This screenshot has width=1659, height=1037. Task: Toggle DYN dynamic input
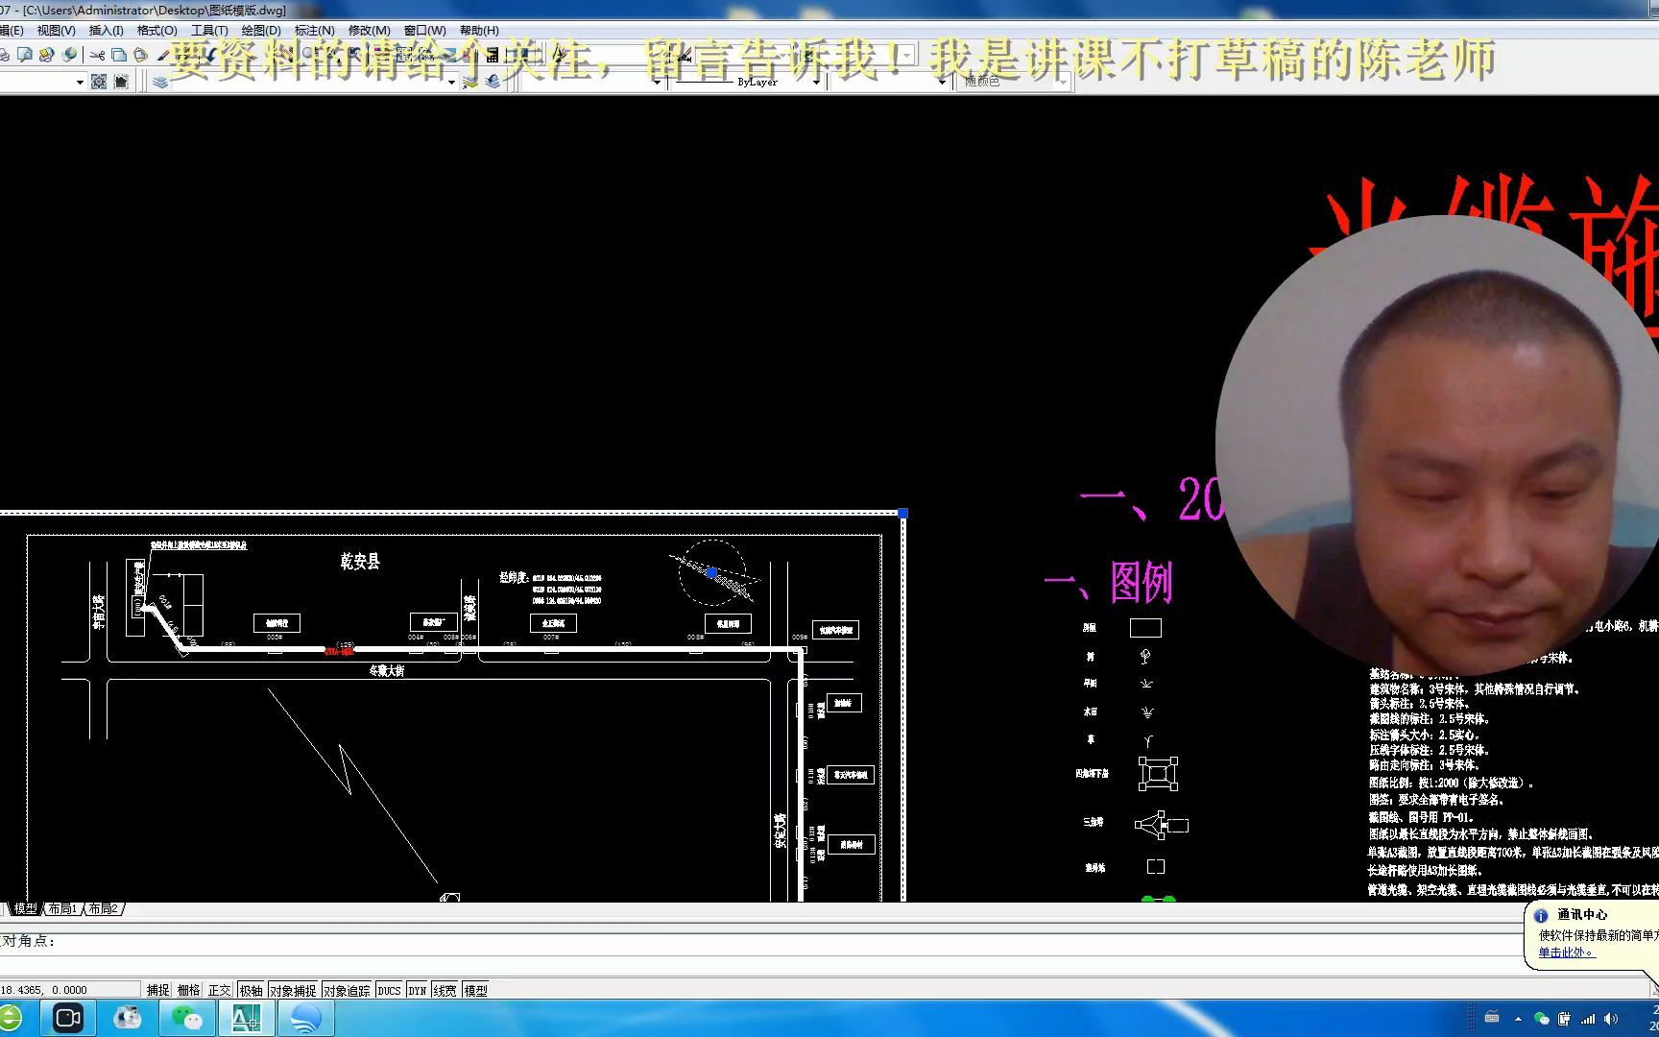(418, 990)
